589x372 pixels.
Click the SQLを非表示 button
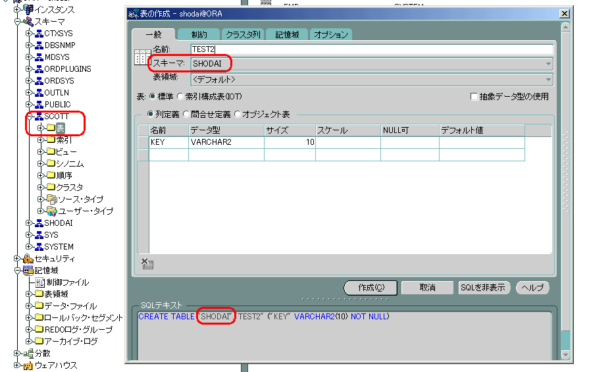pos(484,288)
